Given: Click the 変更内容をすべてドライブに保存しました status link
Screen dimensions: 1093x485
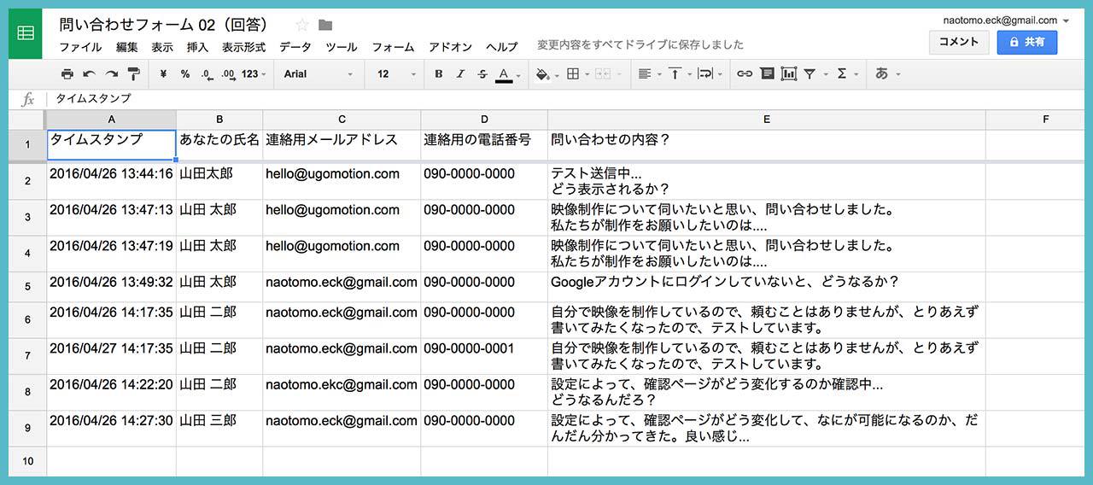Looking at the screenshot, I should [640, 44].
